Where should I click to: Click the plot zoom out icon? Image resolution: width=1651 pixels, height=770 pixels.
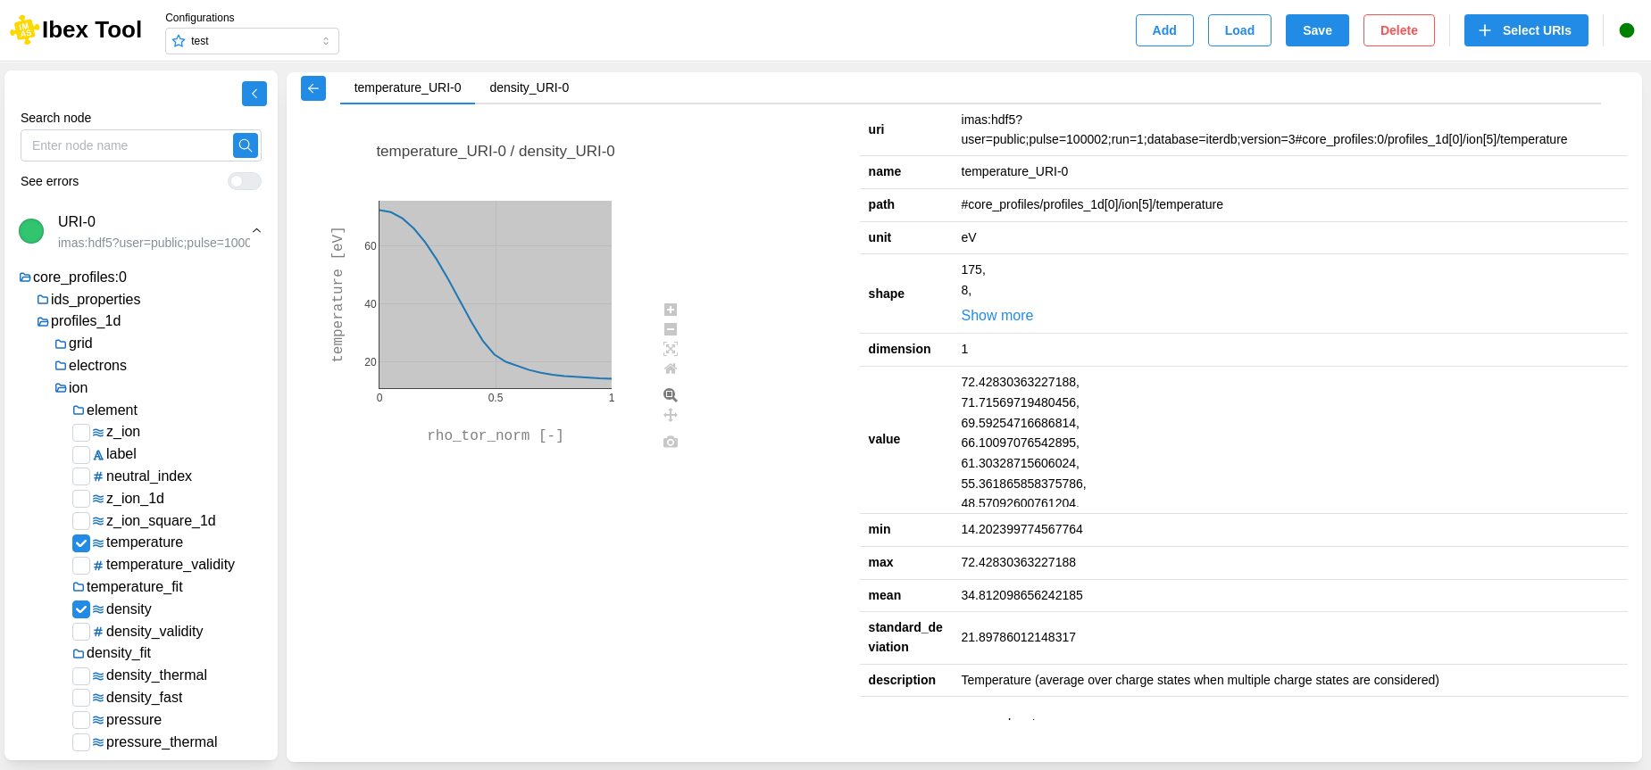click(671, 329)
